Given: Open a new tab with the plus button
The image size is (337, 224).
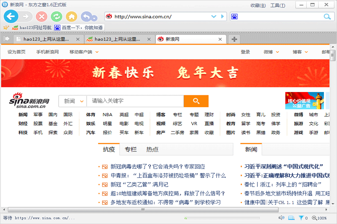Looking at the screenshot, I should click(234, 39).
